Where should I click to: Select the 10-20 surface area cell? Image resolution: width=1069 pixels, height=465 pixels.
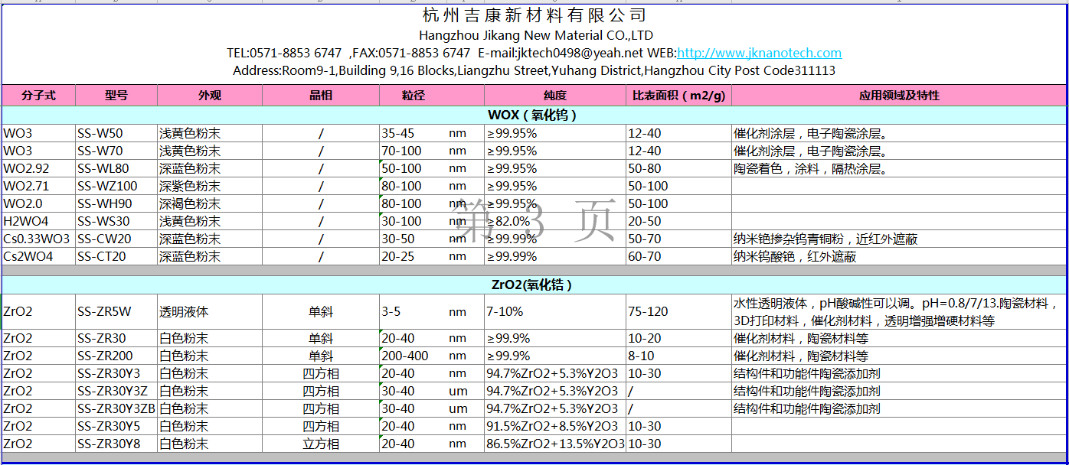pyautogui.click(x=678, y=338)
